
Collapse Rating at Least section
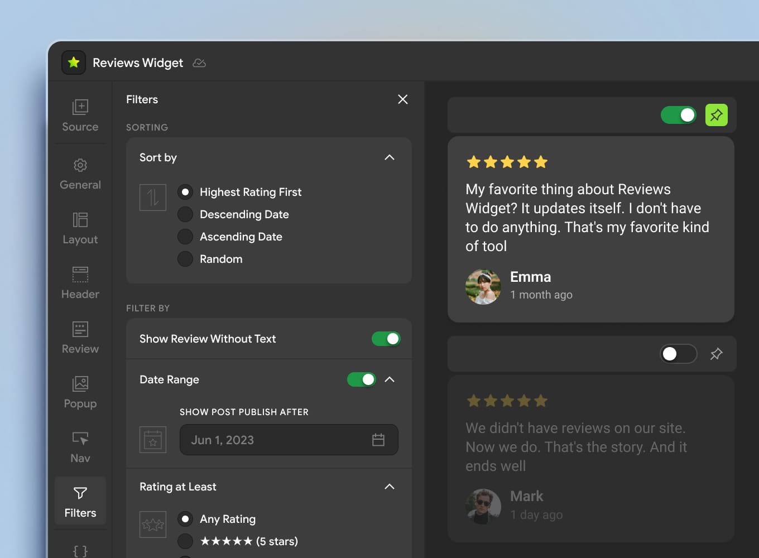tap(390, 487)
